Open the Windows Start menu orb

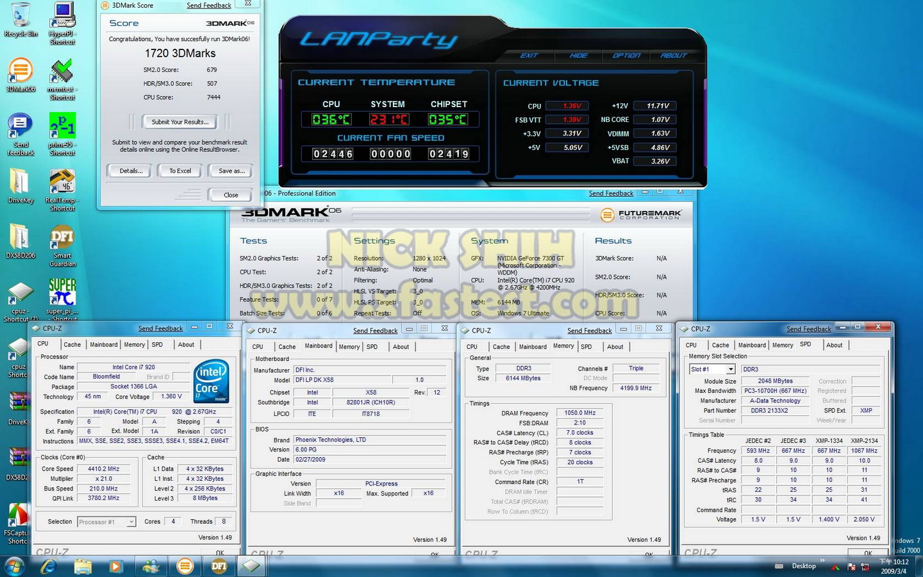14,566
